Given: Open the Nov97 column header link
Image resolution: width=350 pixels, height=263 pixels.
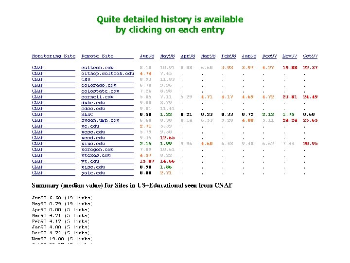Looking at the screenshot, I should point(290,56).
